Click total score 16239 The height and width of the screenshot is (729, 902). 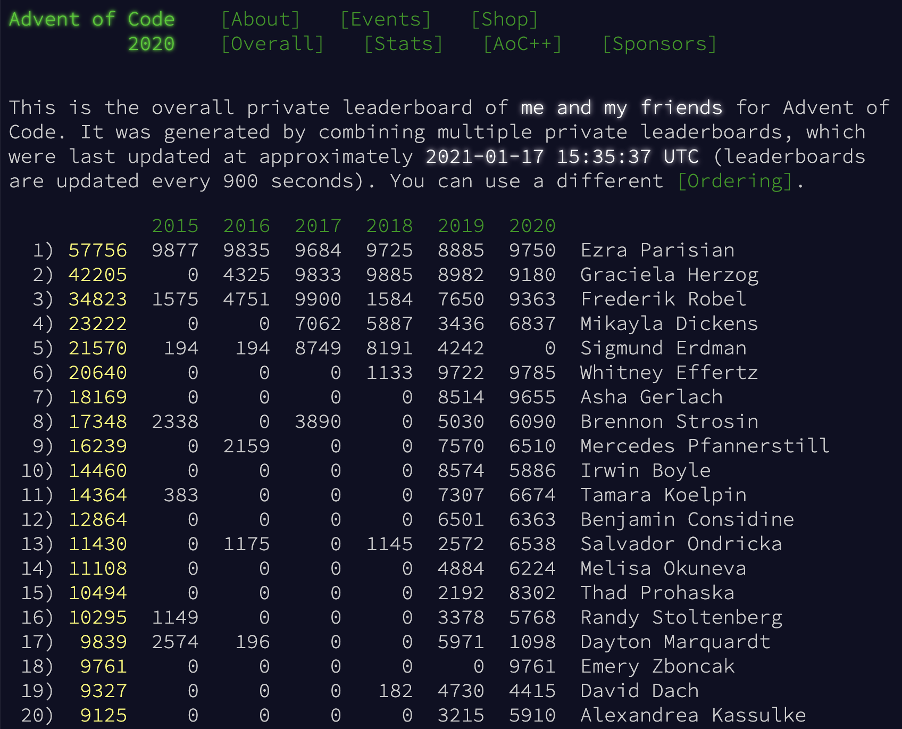[x=98, y=446]
